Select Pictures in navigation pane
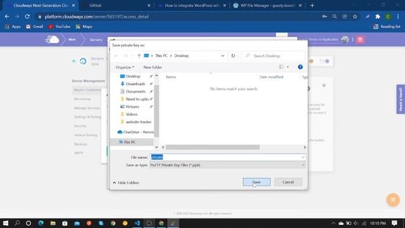Image resolution: width=405 pixels, height=228 pixels. pos(132,106)
